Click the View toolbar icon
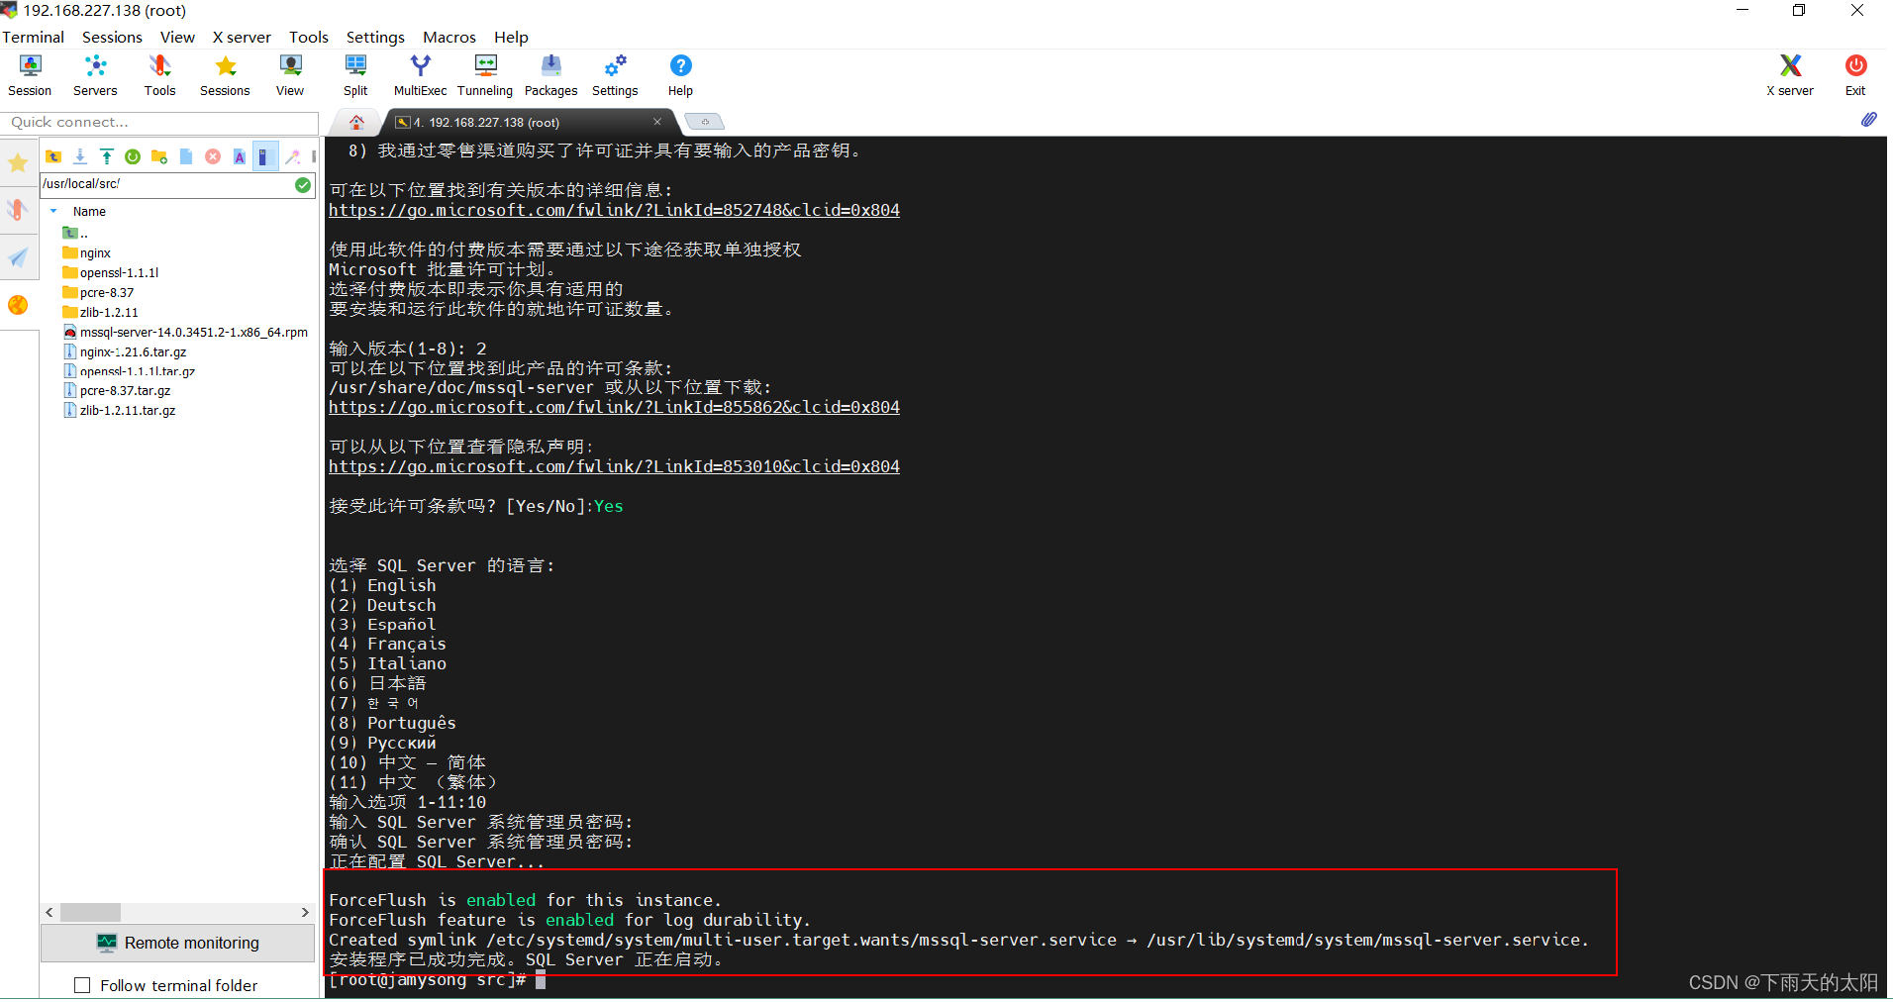1893x1002 pixels. [290, 75]
